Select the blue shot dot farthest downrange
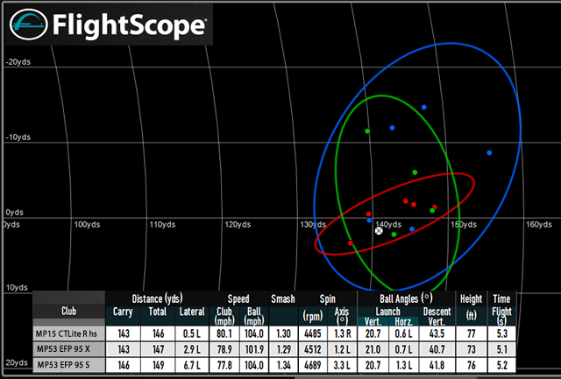561x379 pixels. (489, 153)
